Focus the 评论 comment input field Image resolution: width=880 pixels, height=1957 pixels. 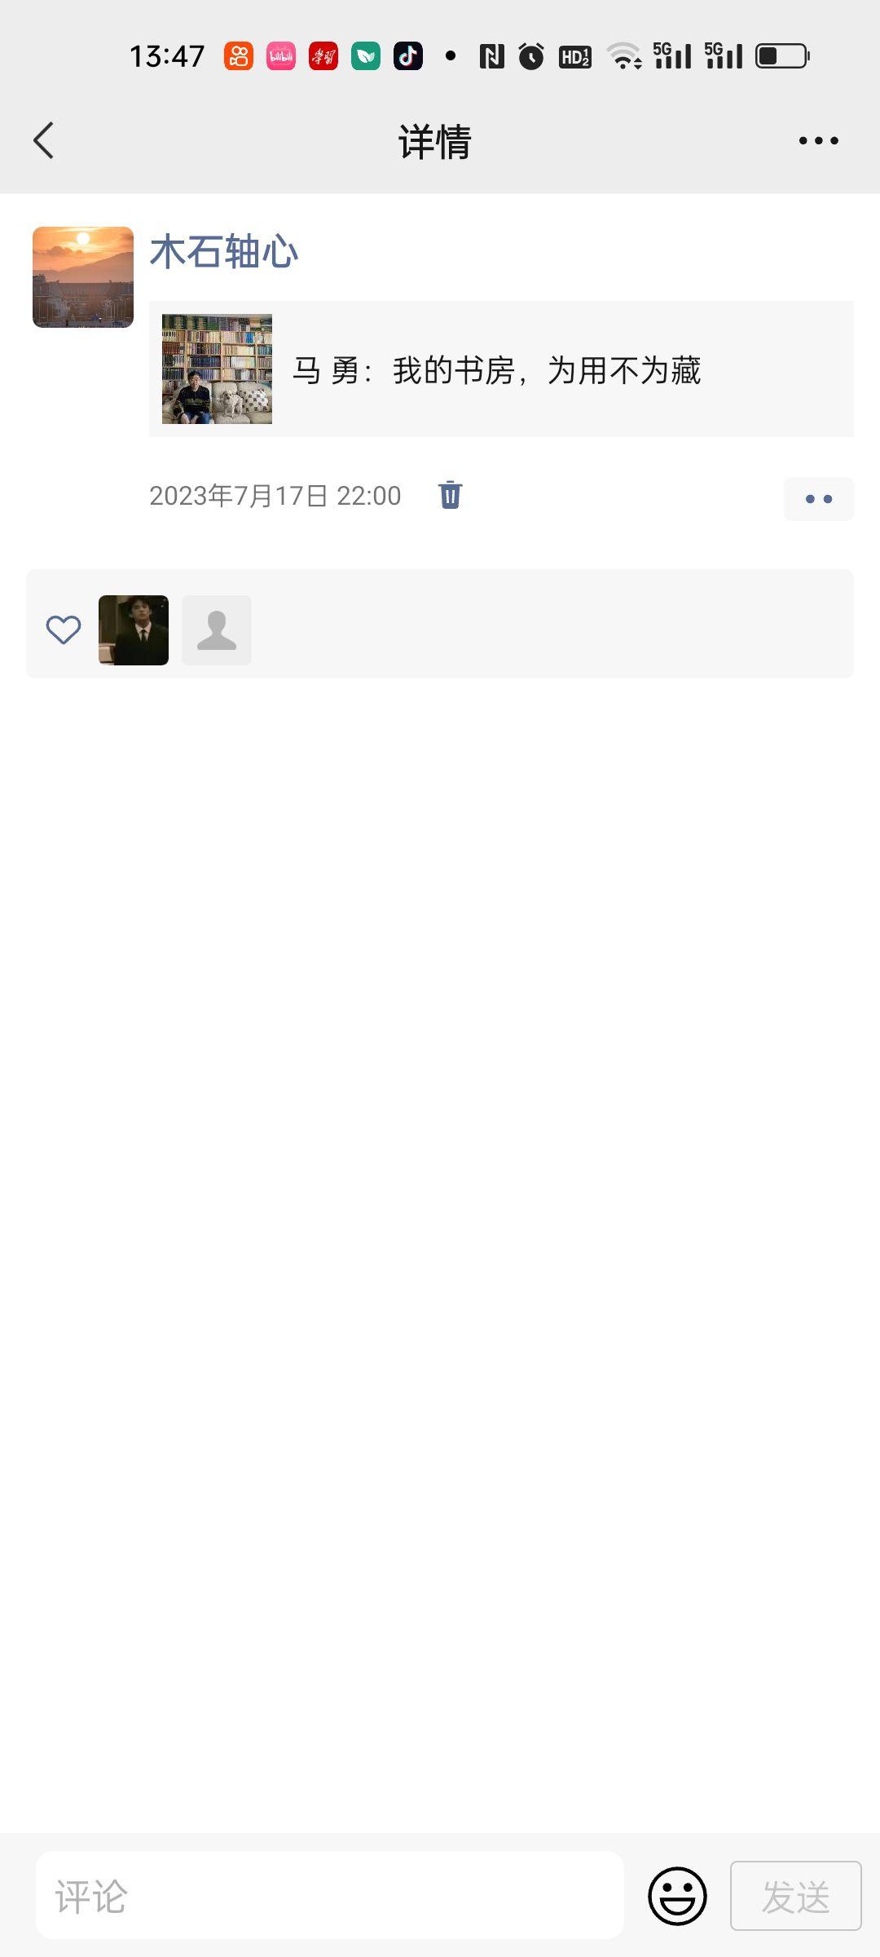point(330,1895)
